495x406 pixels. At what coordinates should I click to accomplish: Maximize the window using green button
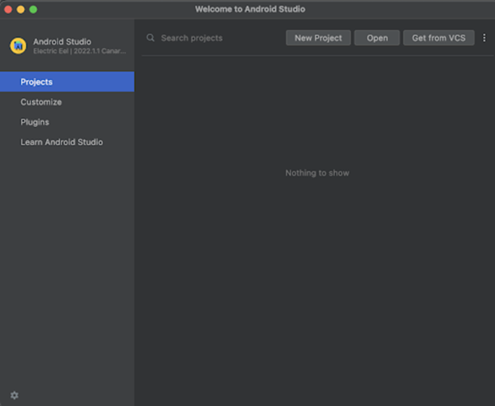click(x=34, y=9)
